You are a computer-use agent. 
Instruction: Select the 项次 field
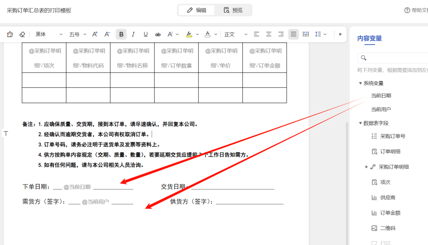click(x=385, y=182)
